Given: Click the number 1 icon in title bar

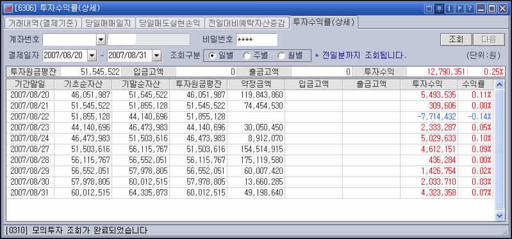Looking at the screenshot, I should click(x=449, y=8).
